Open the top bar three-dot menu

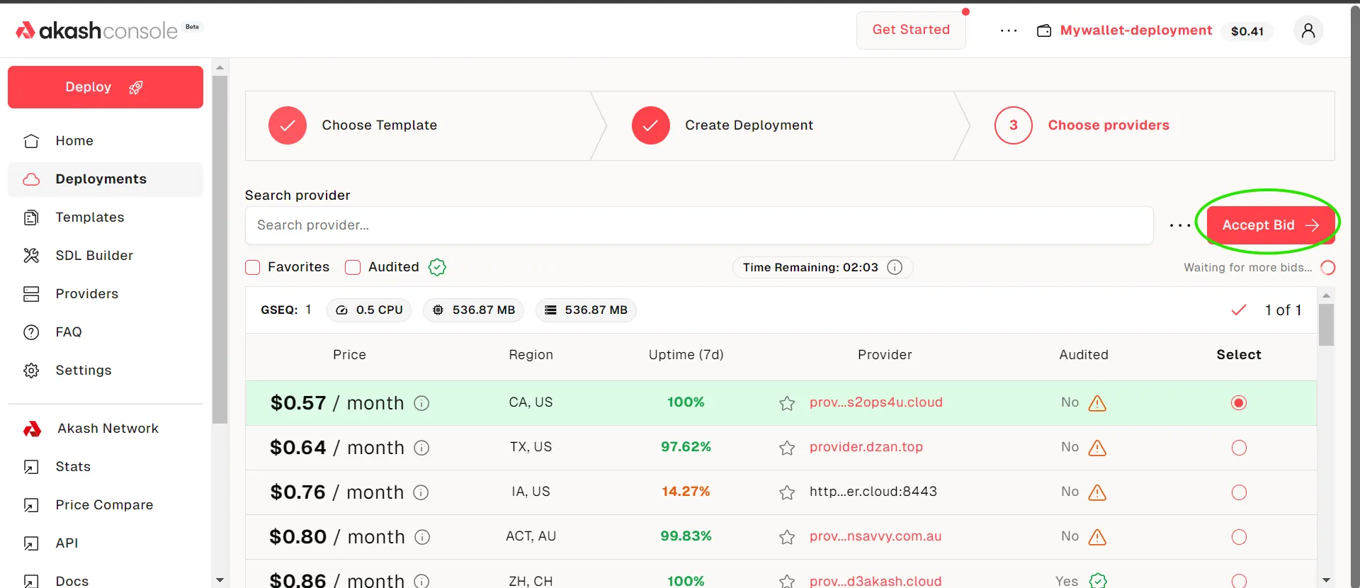click(x=1008, y=30)
